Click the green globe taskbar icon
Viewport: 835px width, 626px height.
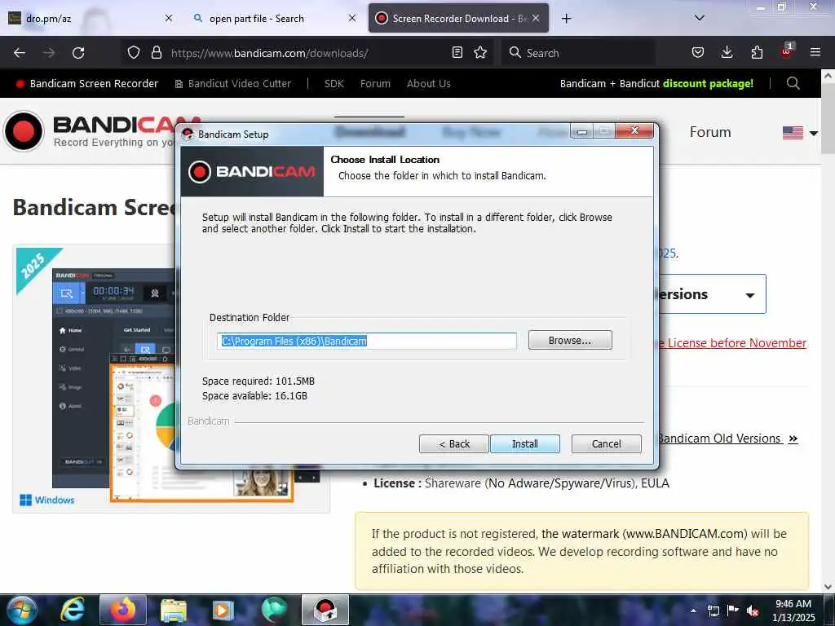pos(274,610)
